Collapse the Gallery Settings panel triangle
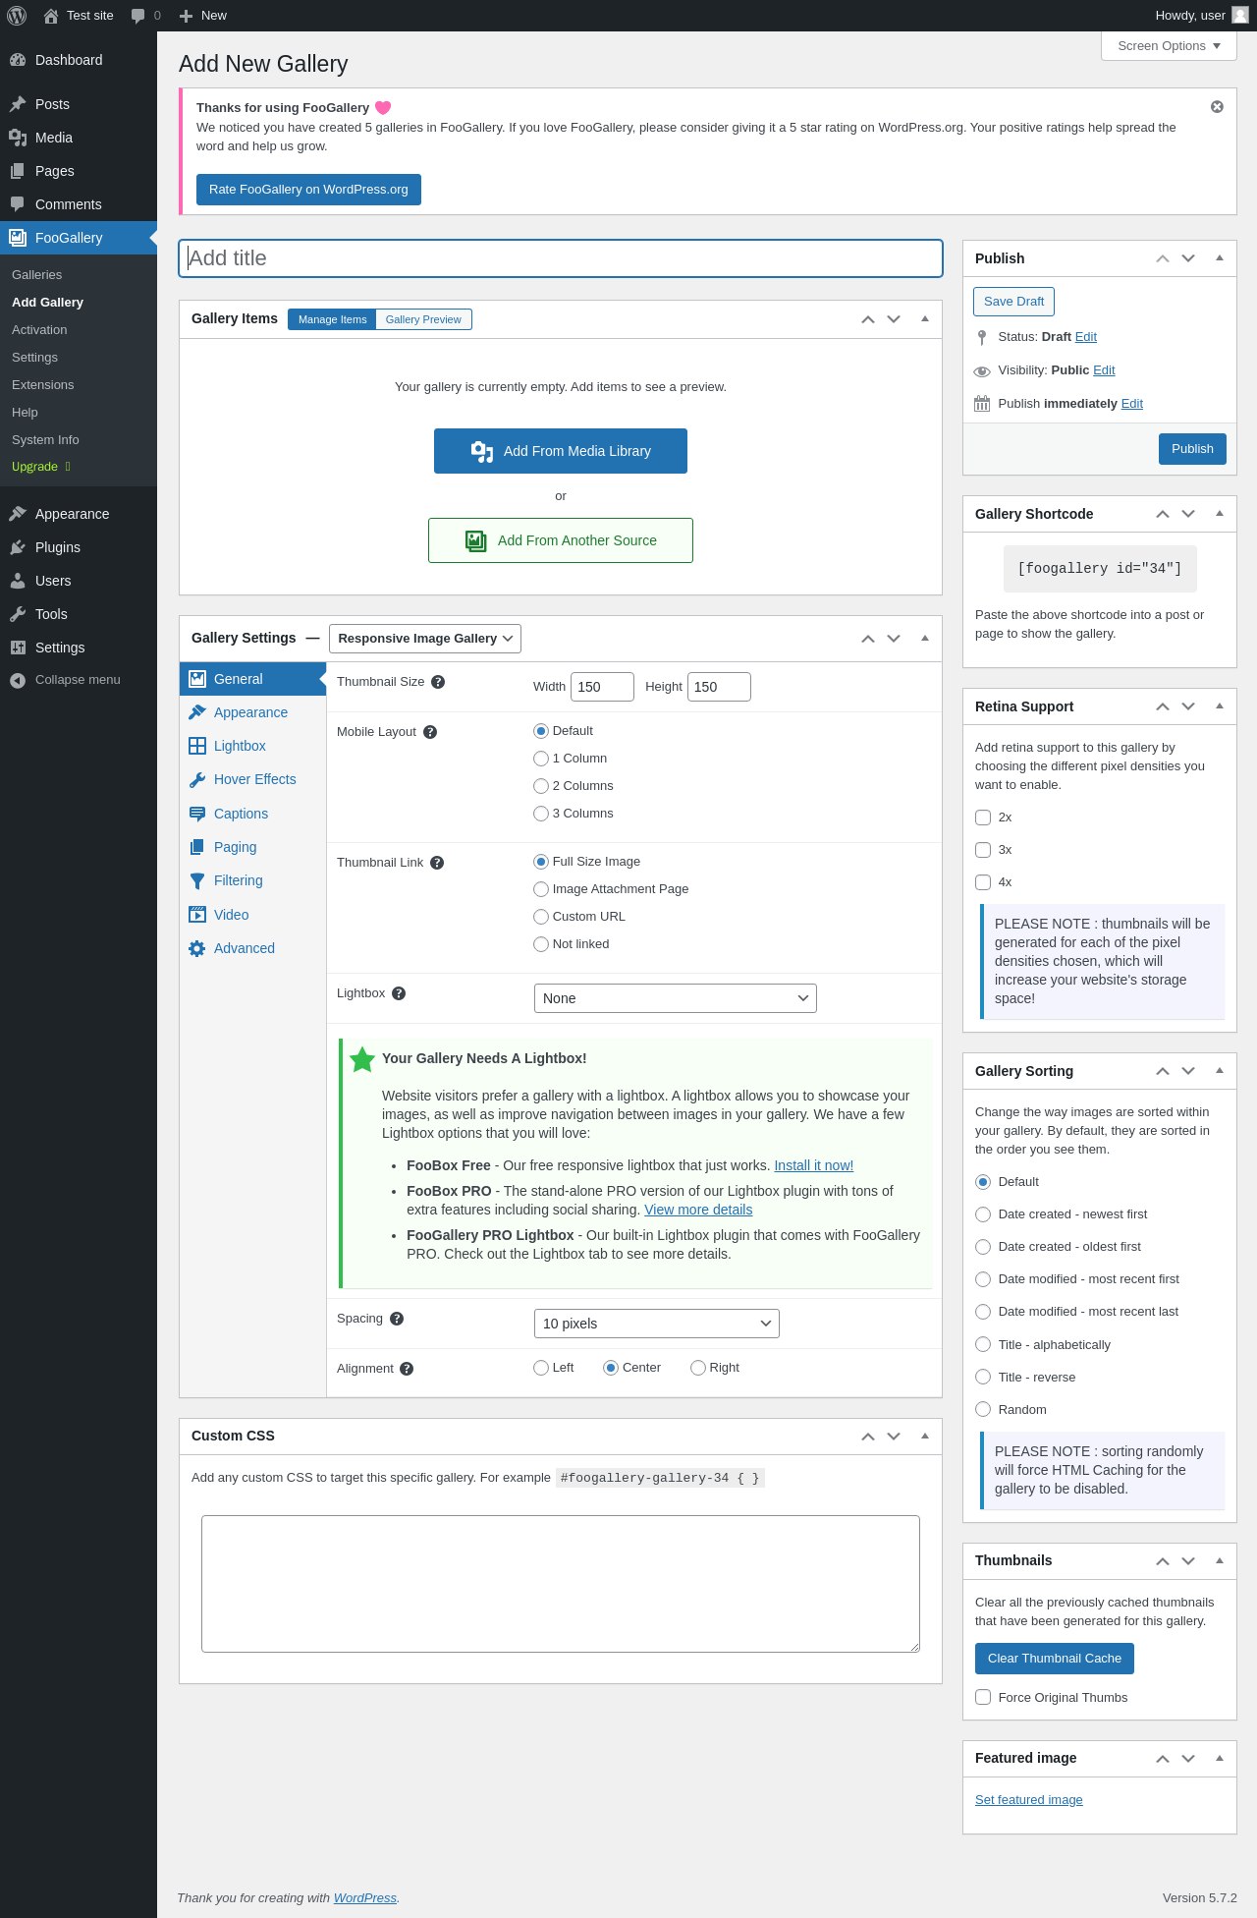Screen dimensions: 1257x1918 (x=925, y=639)
